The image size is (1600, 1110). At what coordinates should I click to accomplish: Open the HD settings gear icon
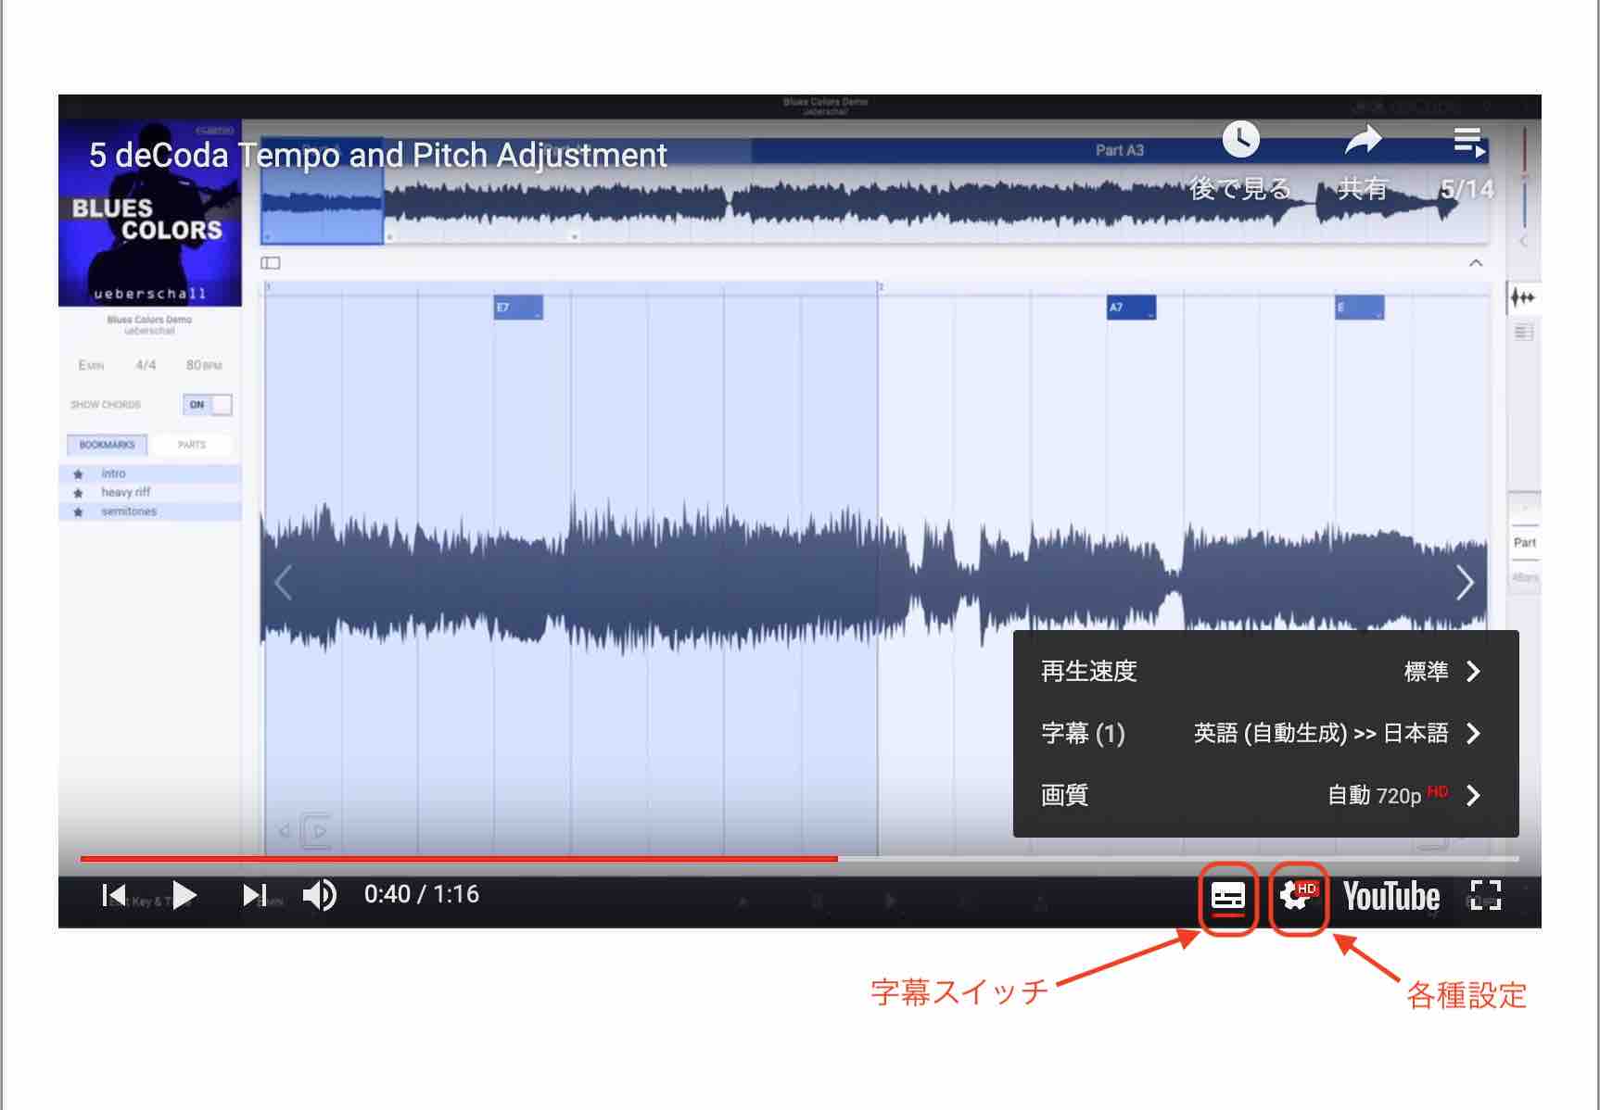[1297, 897]
